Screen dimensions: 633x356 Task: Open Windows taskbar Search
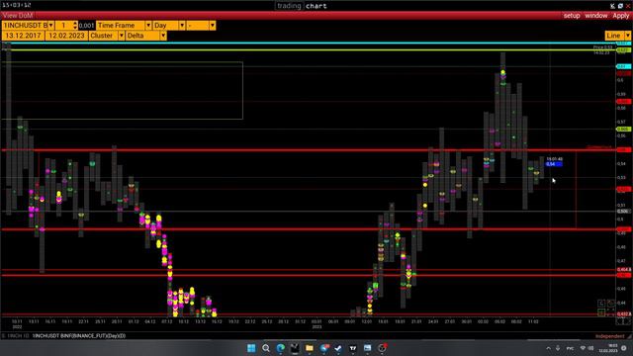click(266, 348)
